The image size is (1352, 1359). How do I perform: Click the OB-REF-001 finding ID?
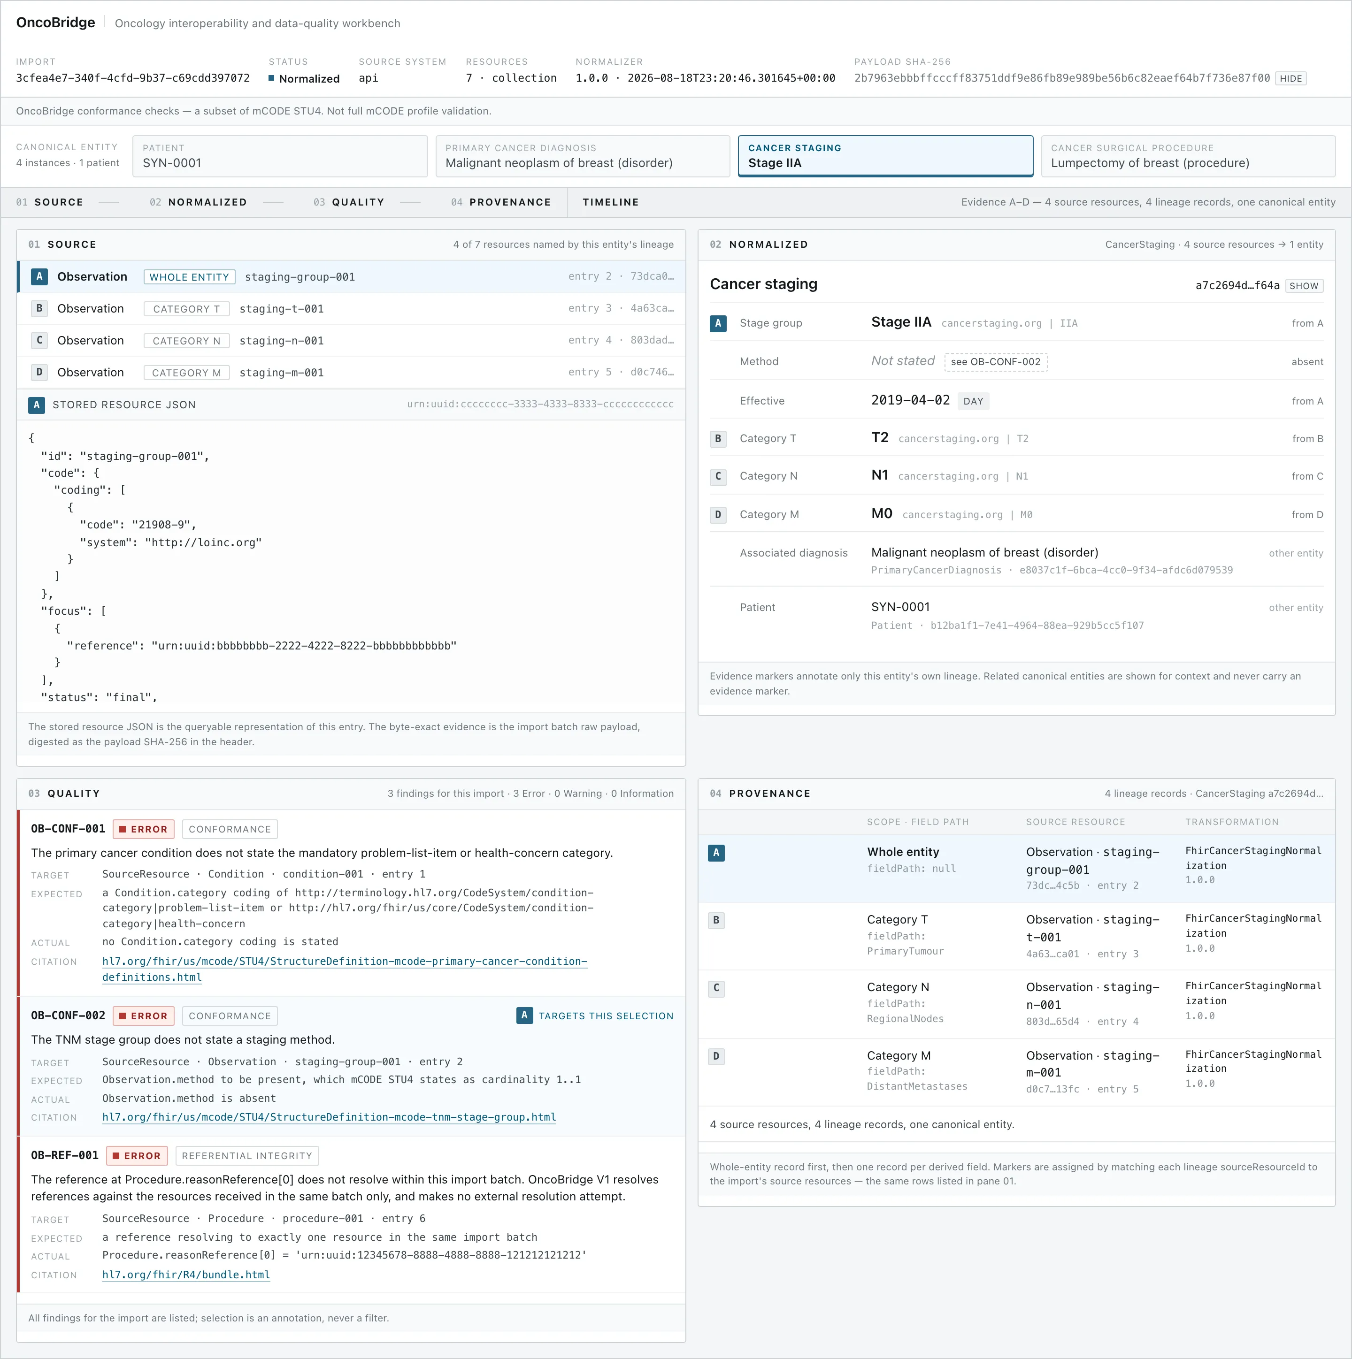(x=65, y=1156)
